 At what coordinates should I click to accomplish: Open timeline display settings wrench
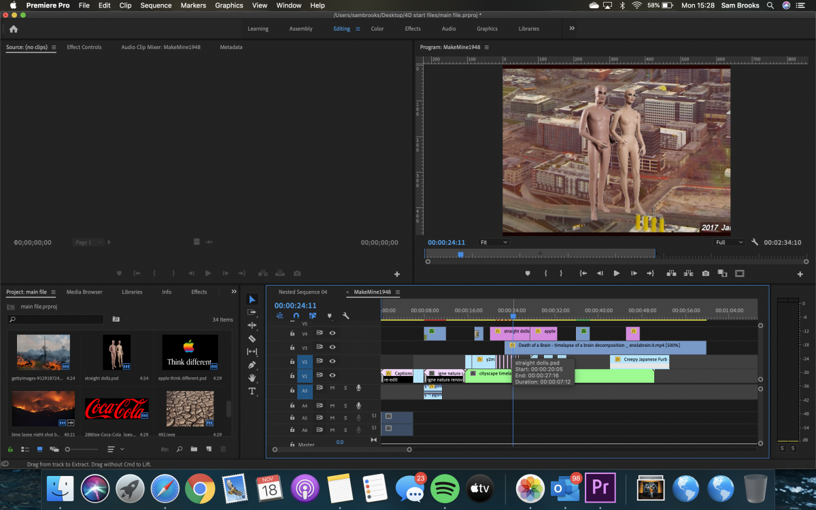click(345, 316)
